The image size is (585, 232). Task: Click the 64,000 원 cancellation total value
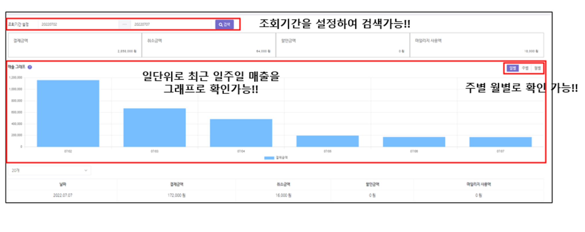coord(263,51)
